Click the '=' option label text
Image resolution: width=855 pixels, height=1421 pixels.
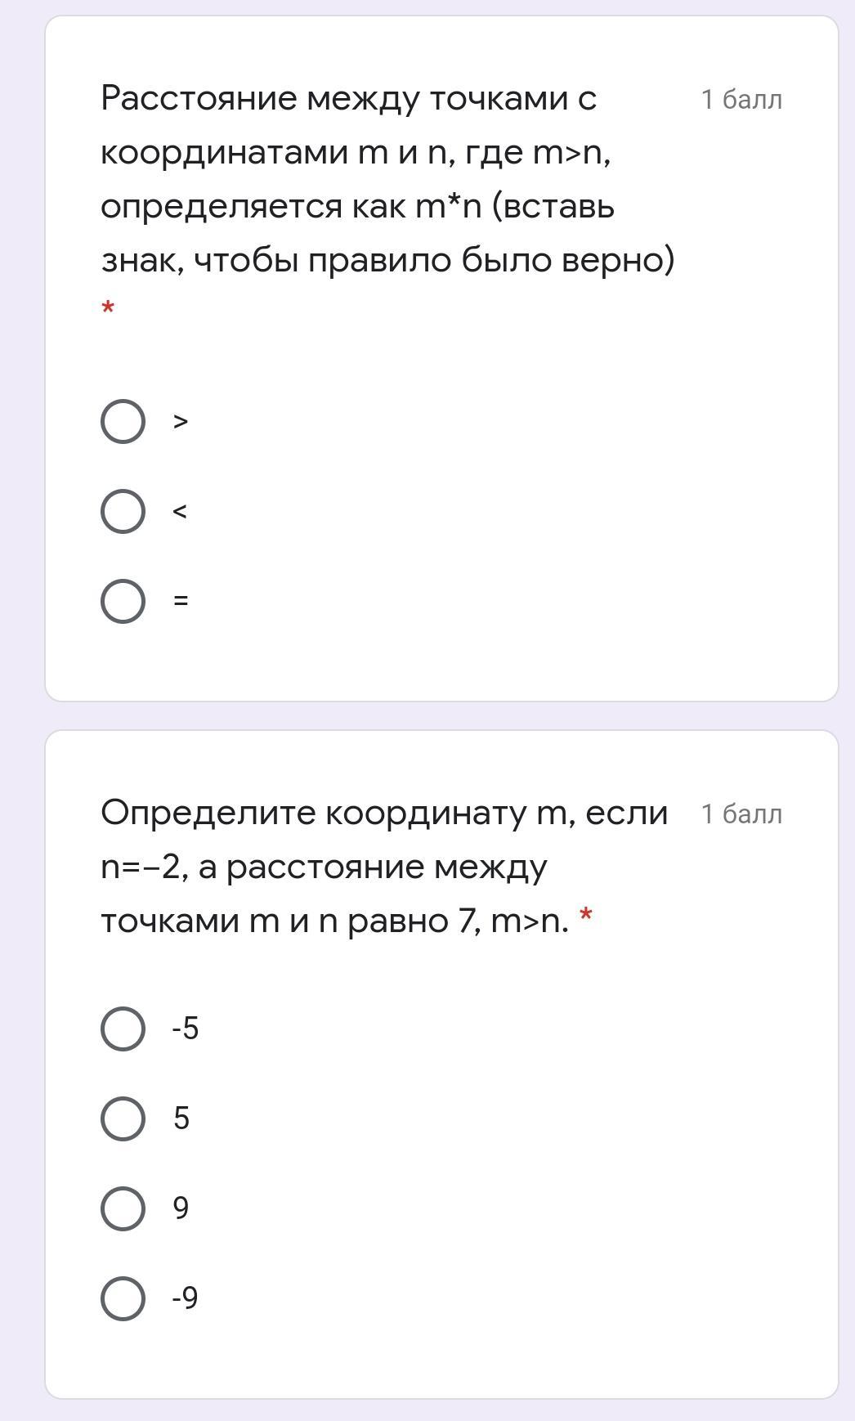(x=181, y=601)
